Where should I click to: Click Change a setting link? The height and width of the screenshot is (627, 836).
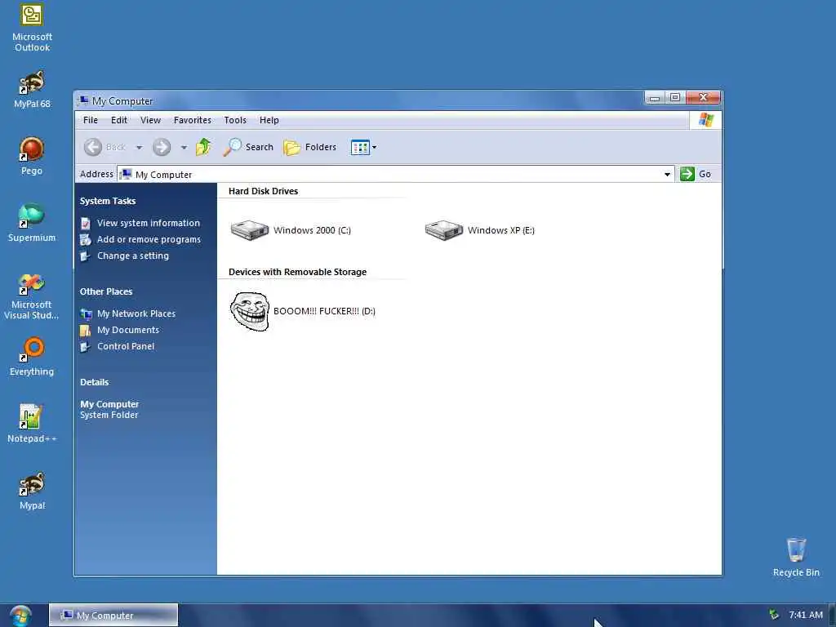[125, 256]
